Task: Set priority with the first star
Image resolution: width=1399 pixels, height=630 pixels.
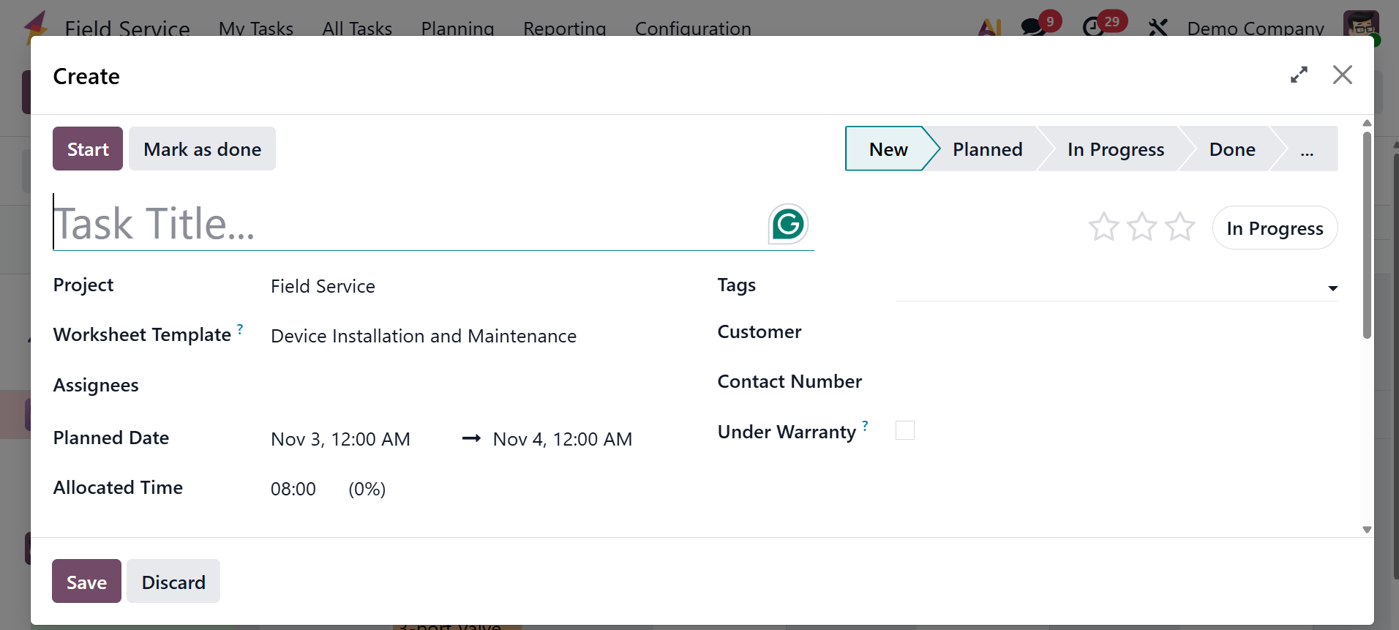Action: click(1103, 227)
